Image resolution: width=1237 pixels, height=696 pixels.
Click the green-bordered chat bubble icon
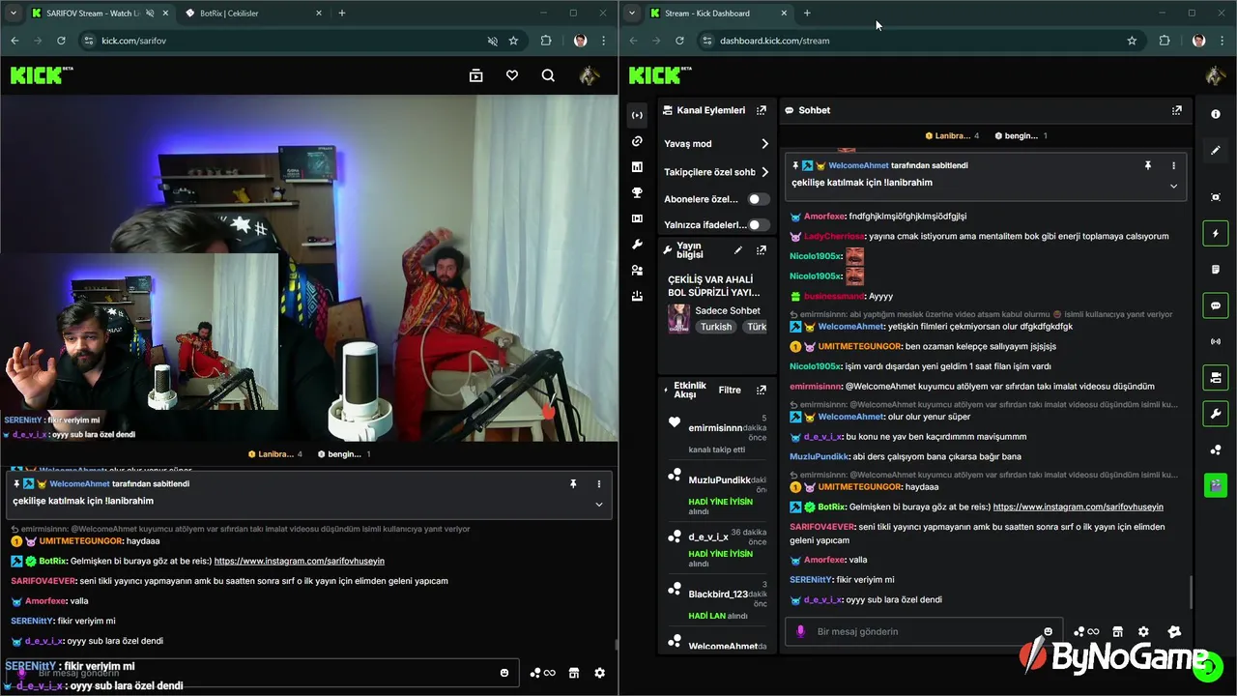[x=1216, y=305]
